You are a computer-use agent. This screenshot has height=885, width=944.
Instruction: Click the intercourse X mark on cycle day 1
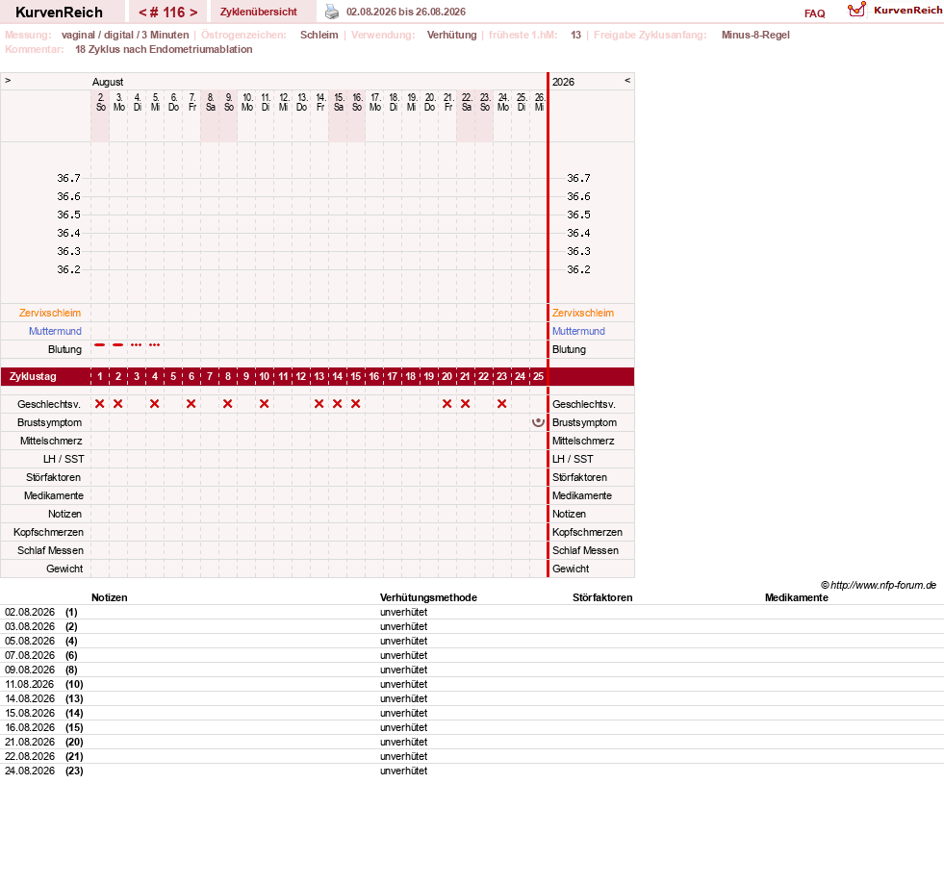[100, 404]
